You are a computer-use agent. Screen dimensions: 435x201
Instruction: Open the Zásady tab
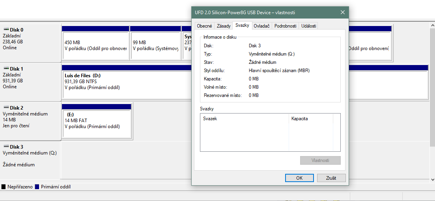point(224,26)
